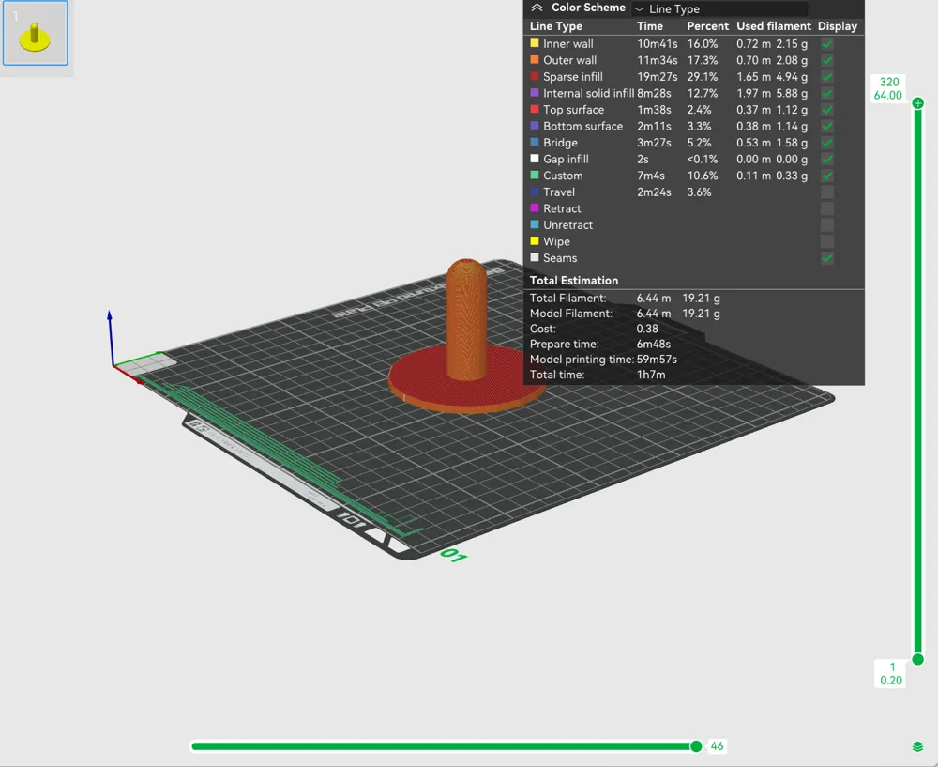Click the layers stack icon bottom right
The height and width of the screenshot is (767, 938).
(917, 746)
